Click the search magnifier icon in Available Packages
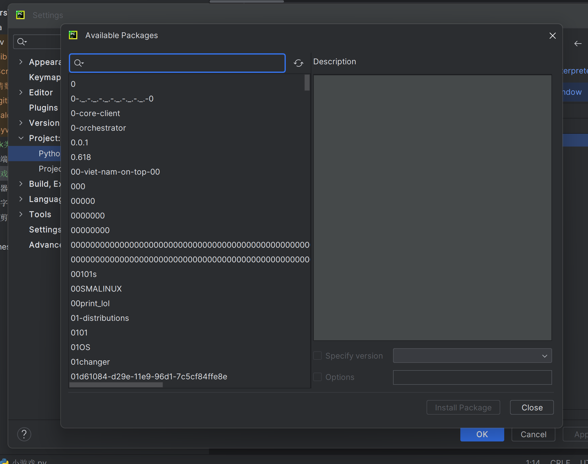Screen dimensions: 588x464 [x=79, y=63]
